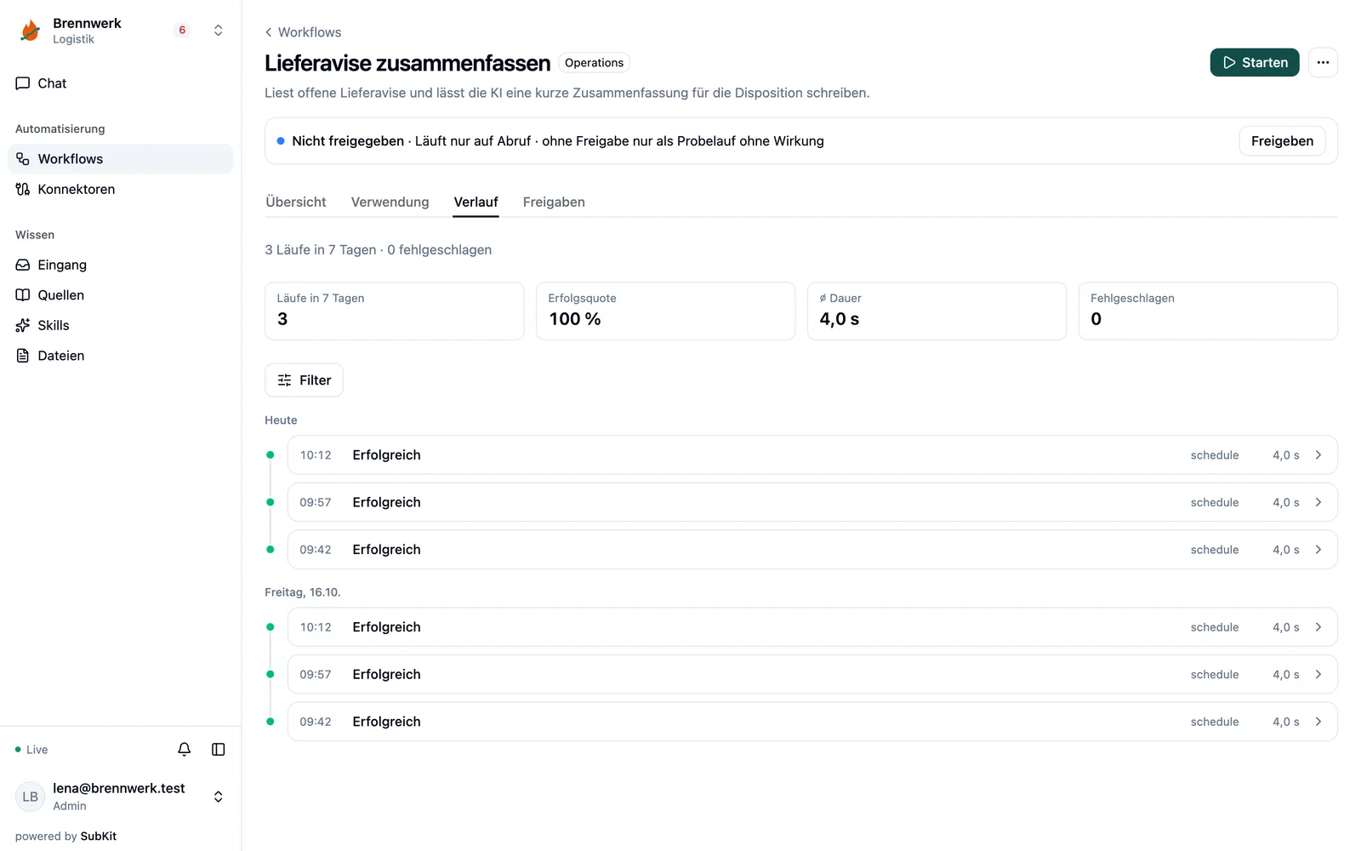The height and width of the screenshot is (851, 1361).
Task: Switch to the Verwendung tab
Action: (x=390, y=202)
